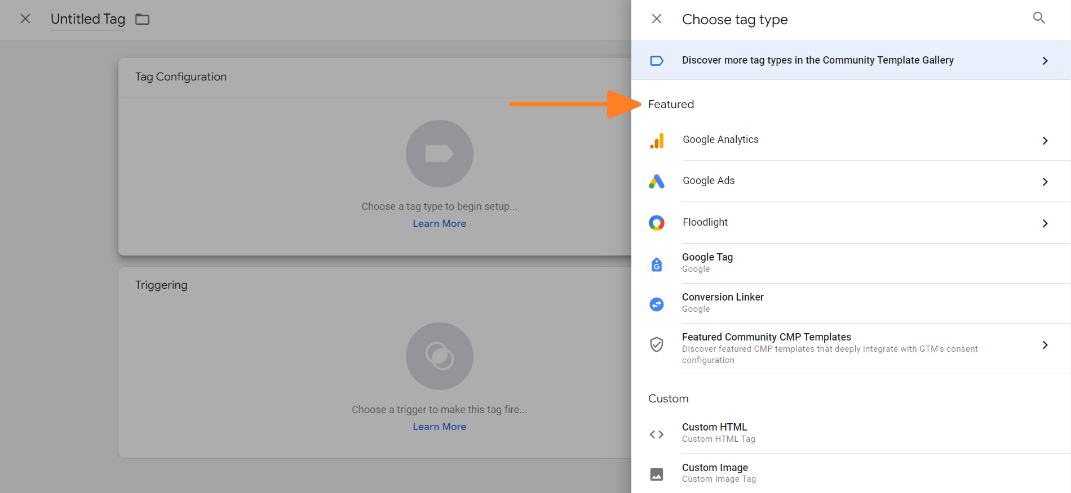Click the Google Ads logo icon

pos(657,181)
